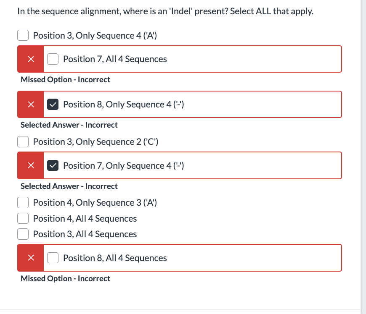
Task: Click red X icon beside Position 8 All Sequences
Action: [x=30, y=258]
